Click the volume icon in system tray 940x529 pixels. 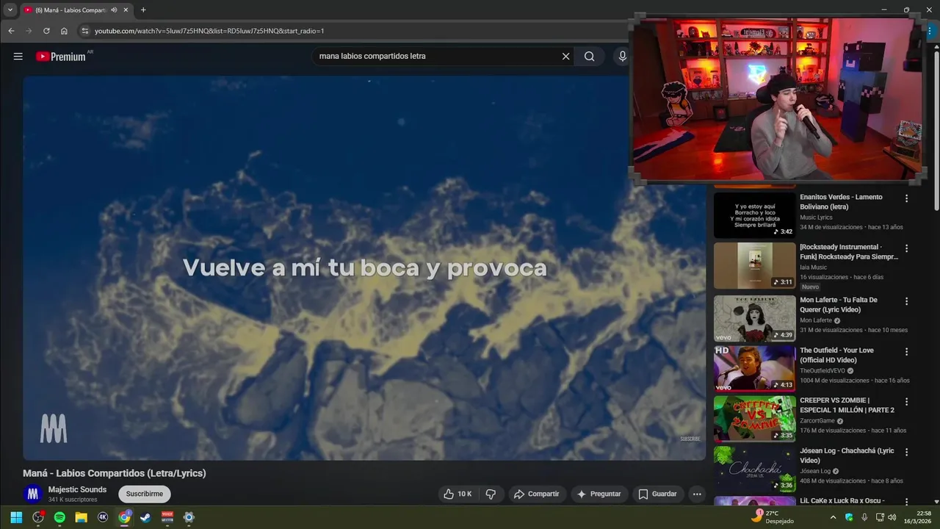click(892, 517)
